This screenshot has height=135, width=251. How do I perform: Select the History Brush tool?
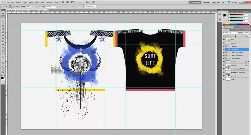click(x=3, y=41)
